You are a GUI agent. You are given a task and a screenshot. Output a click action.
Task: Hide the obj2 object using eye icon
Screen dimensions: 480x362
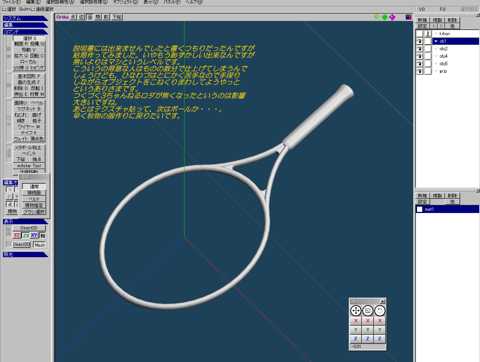pos(420,49)
